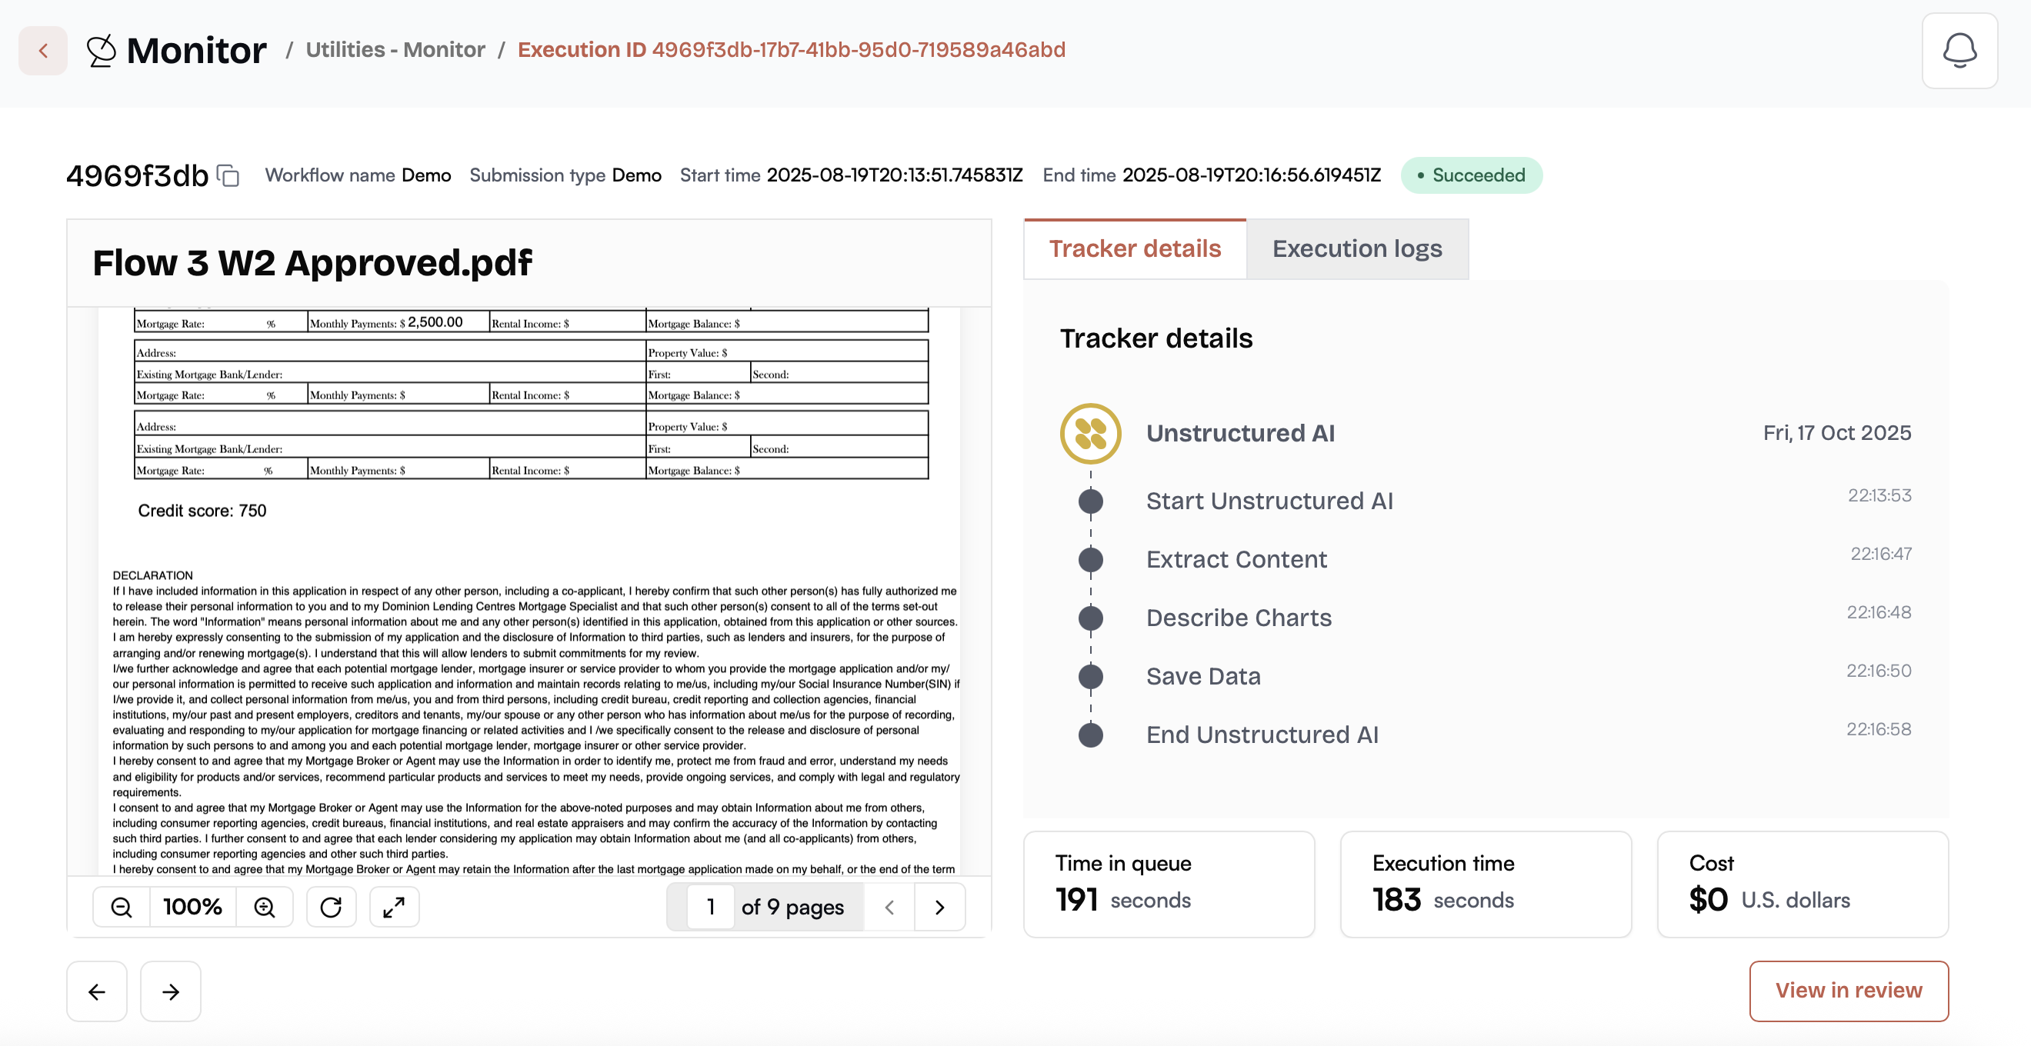Click the View in review button
2031x1046 pixels.
pyautogui.click(x=1848, y=991)
